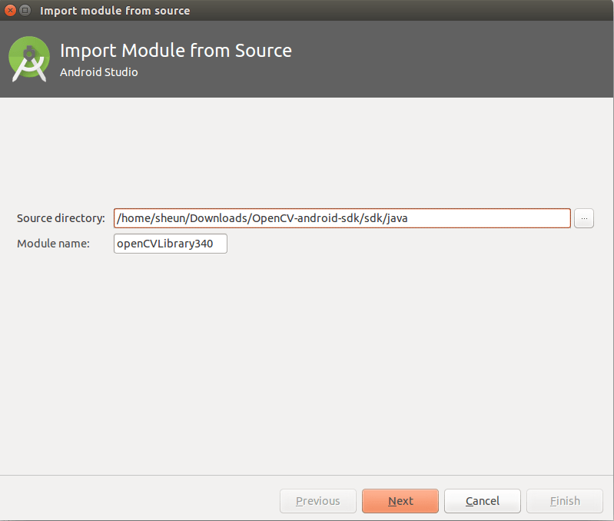
Task: Click the empty panel area below Module name
Action: click(307, 361)
